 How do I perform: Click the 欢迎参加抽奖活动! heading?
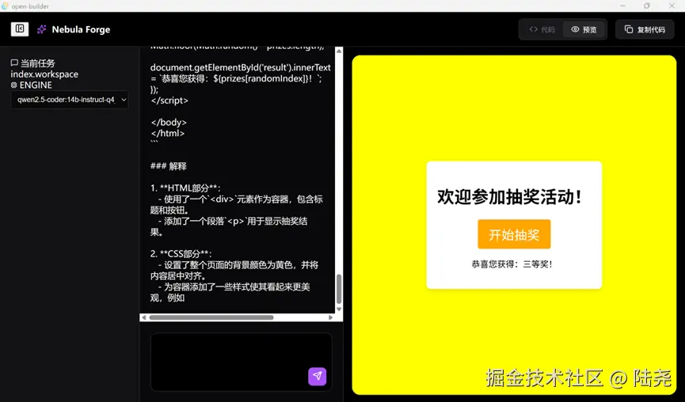click(x=509, y=197)
